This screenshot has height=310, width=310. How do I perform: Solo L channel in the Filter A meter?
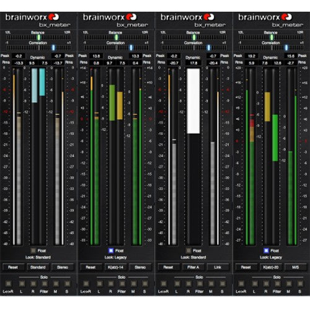(177, 283)
